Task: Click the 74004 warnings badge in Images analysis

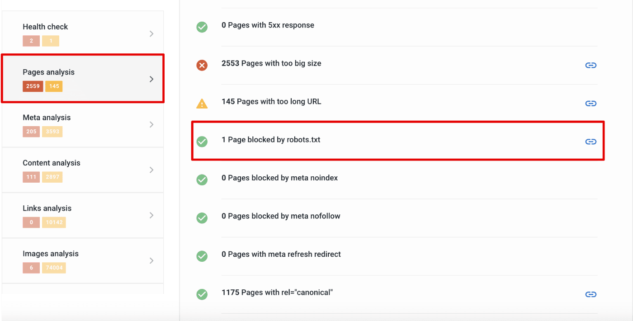Action: point(54,268)
